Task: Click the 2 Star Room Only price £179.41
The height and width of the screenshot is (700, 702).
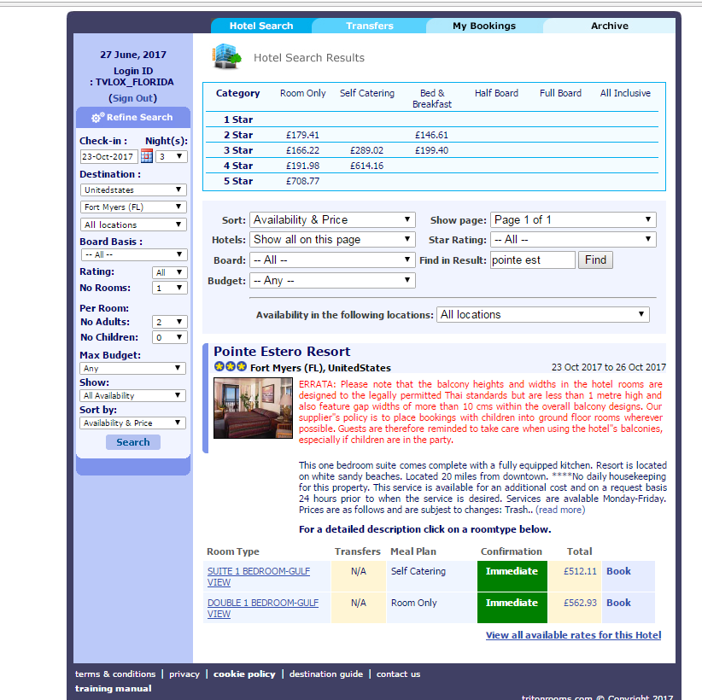Action: pos(302,135)
